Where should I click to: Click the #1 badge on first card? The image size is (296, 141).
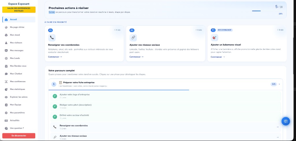(50, 30)
